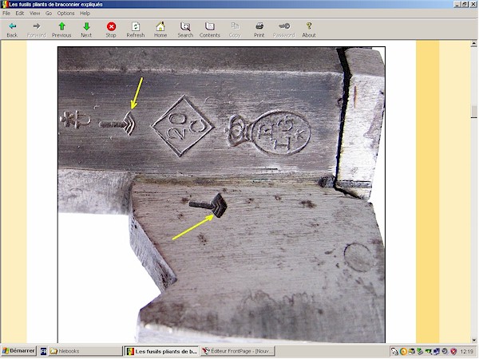Click the quick launch icon next to Démarrer
The width and height of the screenshot is (479, 359).
click(43, 352)
